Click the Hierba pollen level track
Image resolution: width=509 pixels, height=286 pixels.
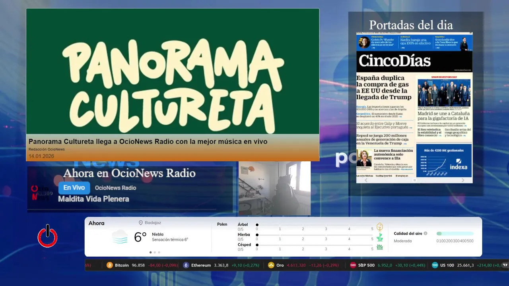[x=315, y=235]
